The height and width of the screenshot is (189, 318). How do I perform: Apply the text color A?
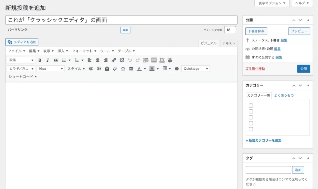point(139,68)
